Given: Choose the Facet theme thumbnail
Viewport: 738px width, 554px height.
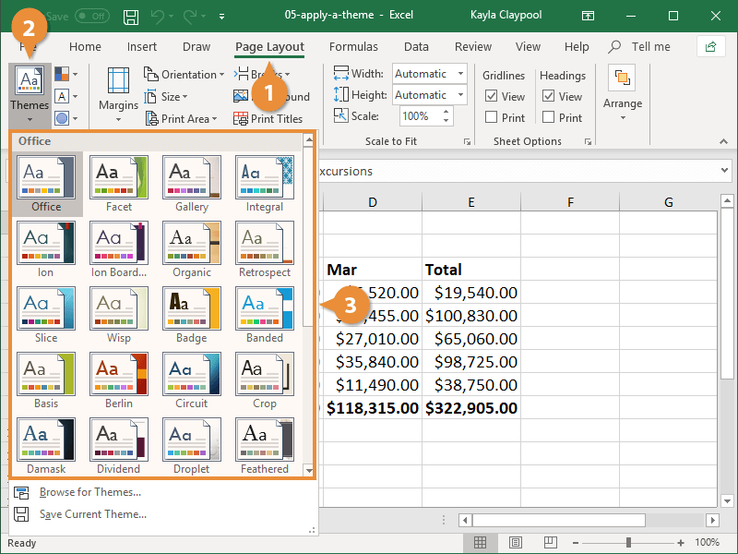Looking at the screenshot, I should coord(119,177).
